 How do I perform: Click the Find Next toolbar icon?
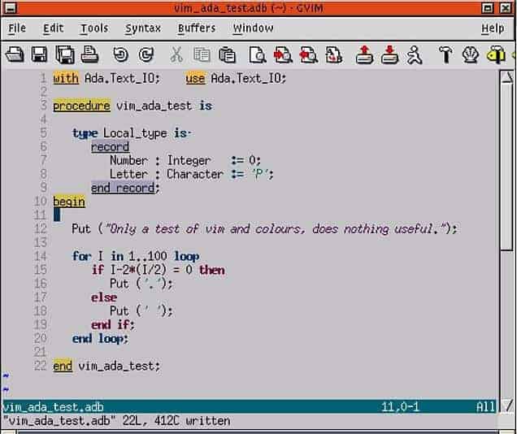[x=283, y=55]
